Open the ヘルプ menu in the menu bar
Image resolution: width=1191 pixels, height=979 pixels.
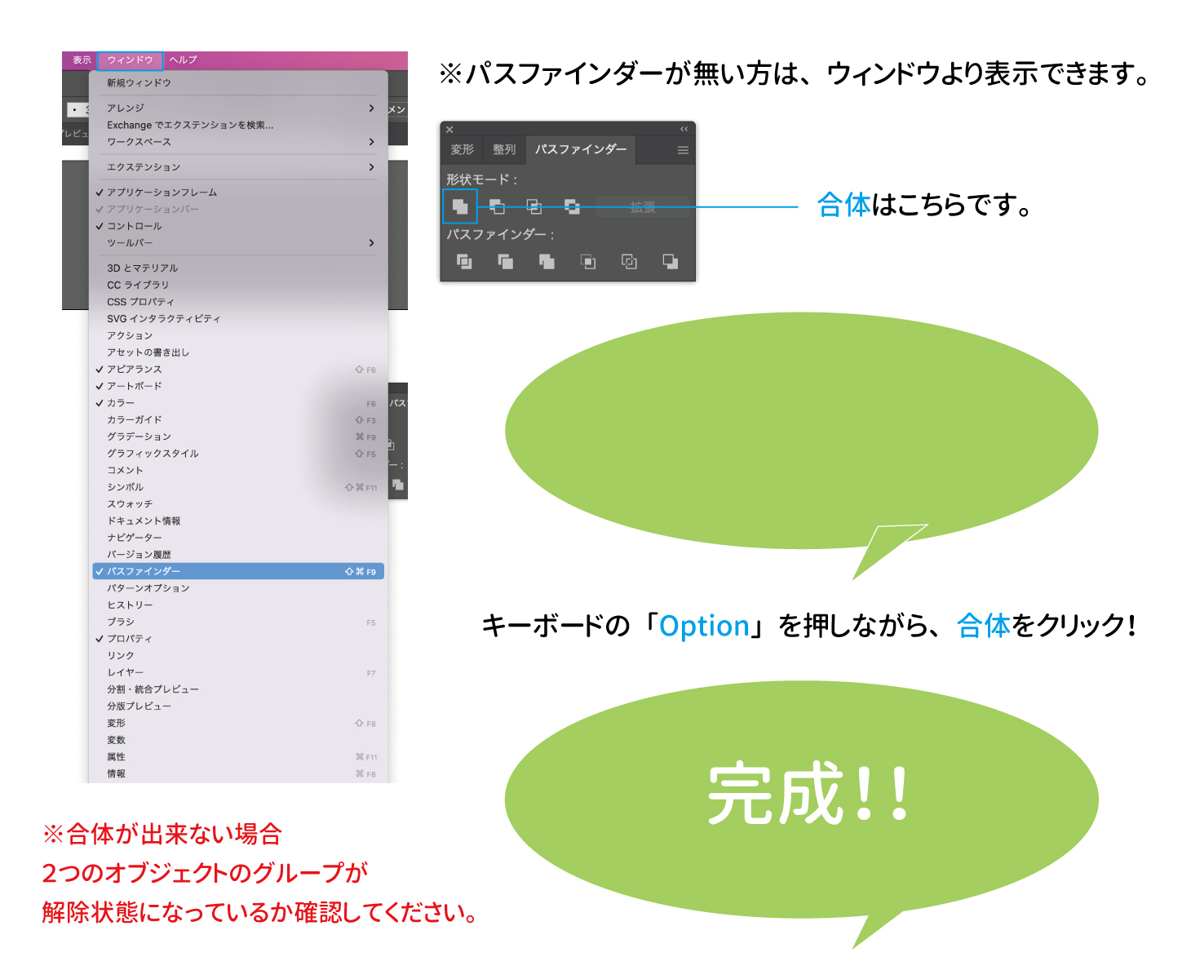pyautogui.click(x=183, y=60)
